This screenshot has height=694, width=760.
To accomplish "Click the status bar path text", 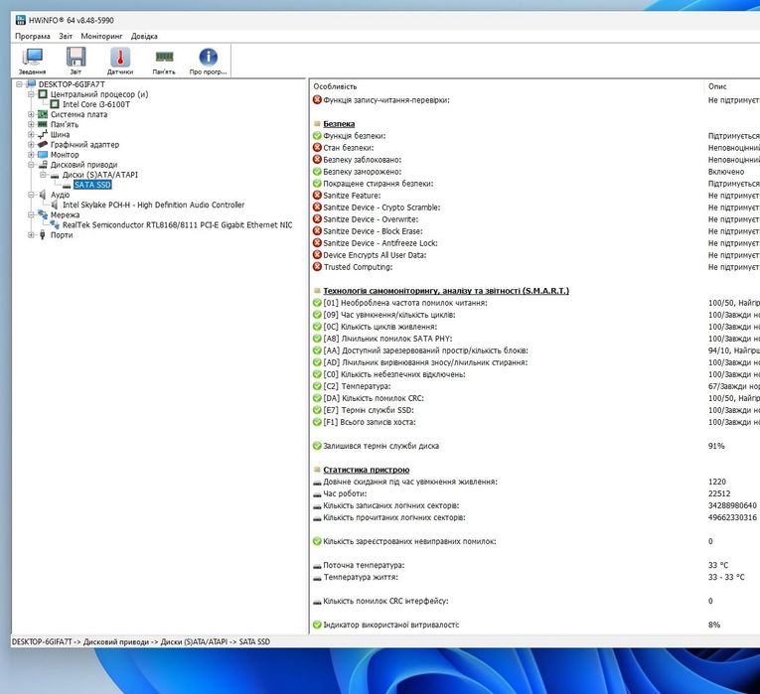I will click(140, 641).
